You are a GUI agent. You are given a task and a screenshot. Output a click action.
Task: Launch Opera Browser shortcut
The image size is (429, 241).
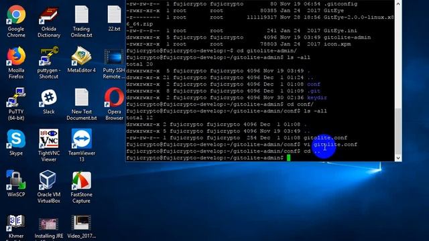114,104
